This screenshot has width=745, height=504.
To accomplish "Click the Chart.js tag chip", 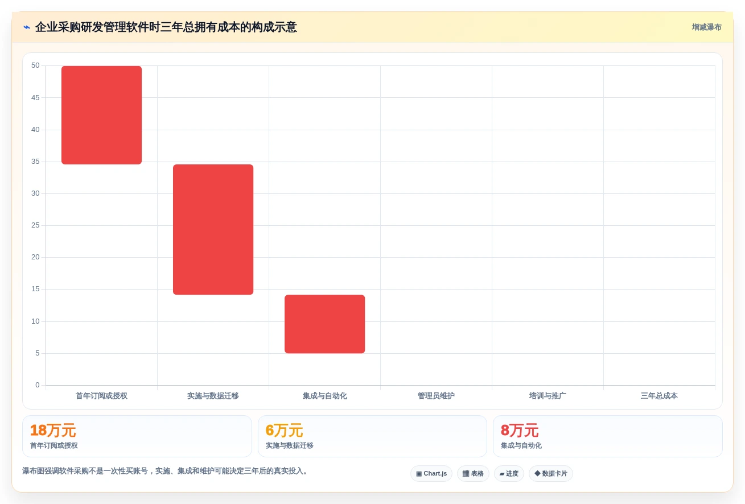I will (x=431, y=473).
